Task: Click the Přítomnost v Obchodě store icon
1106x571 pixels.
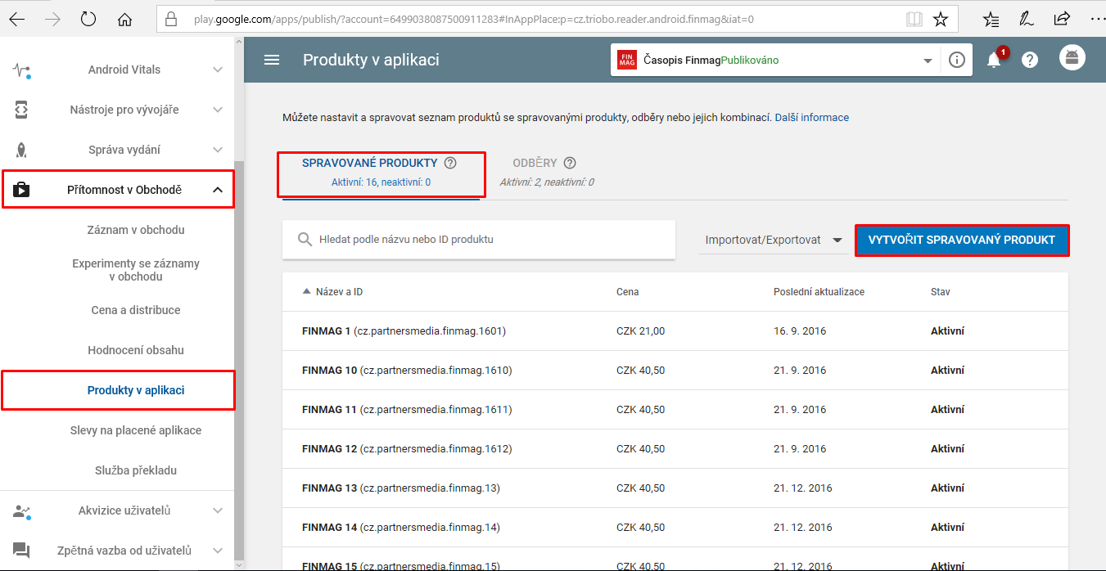Action: tap(22, 190)
